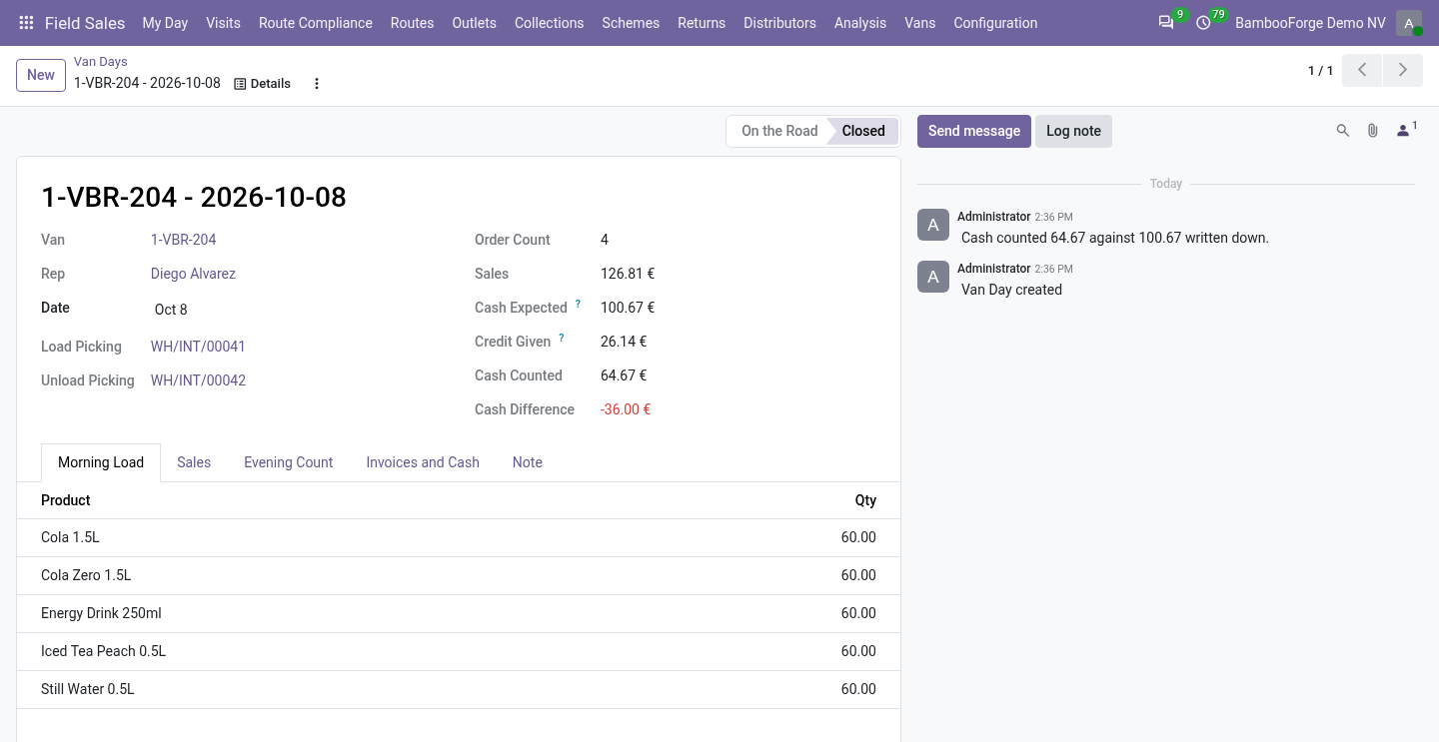The height and width of the screenshot is (742, 1439).
Task: Select the On the Road status
Action: point(779,131)
